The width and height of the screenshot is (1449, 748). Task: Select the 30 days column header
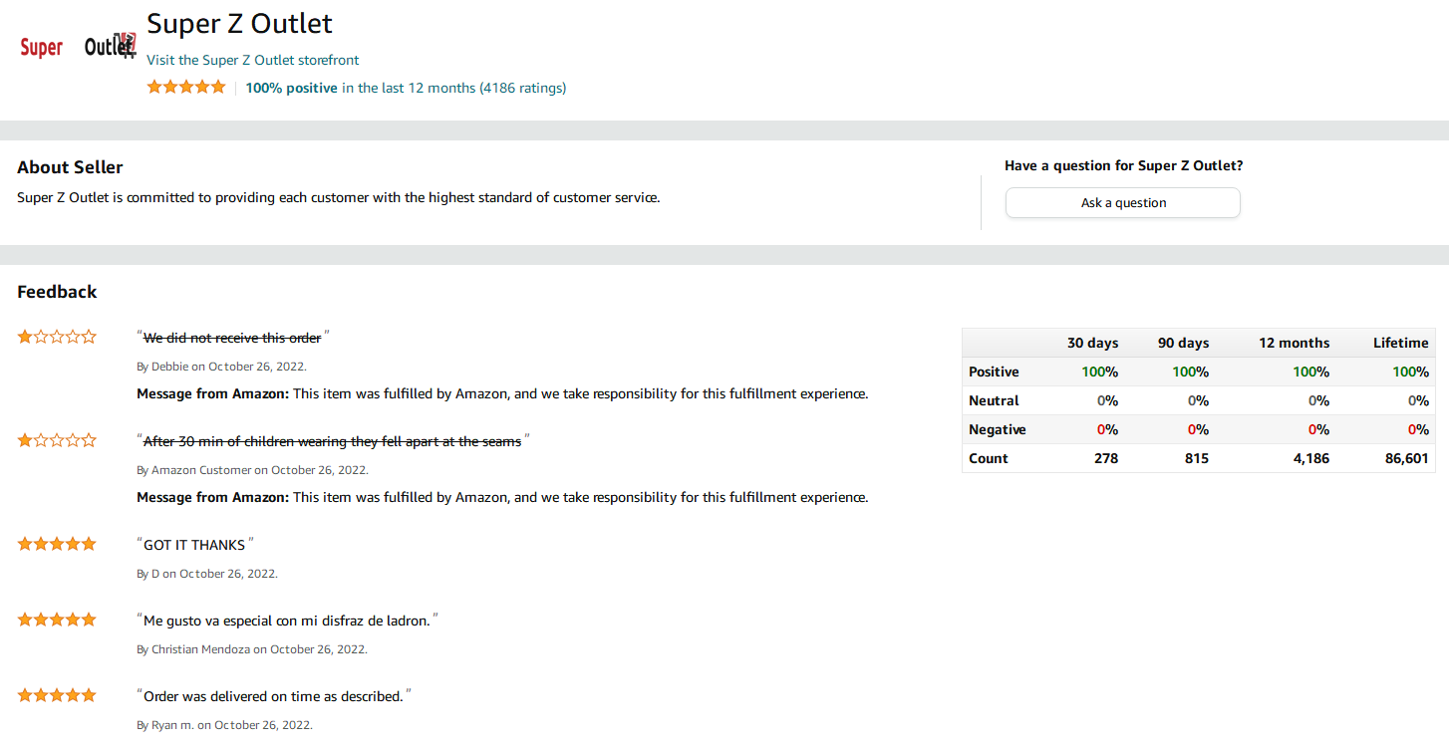1092,343
